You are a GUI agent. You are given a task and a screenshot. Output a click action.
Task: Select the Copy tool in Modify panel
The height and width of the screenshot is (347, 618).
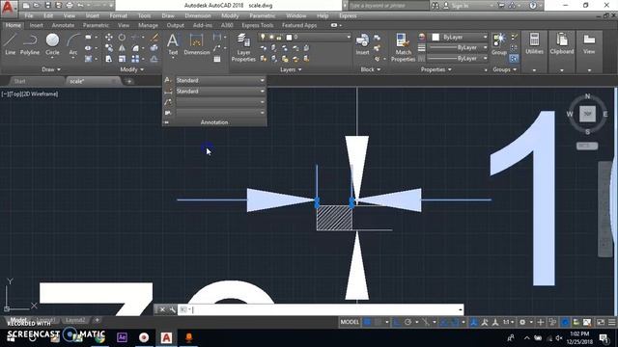click(x=109, y=48)
